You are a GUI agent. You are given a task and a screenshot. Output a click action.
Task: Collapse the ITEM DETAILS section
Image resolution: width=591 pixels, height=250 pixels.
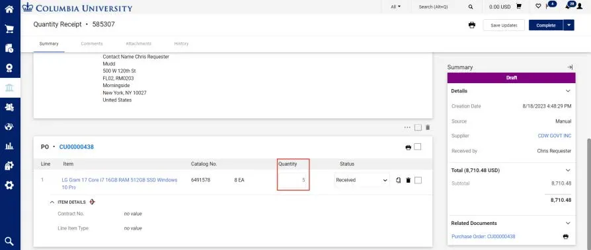(x=52, y=203)
